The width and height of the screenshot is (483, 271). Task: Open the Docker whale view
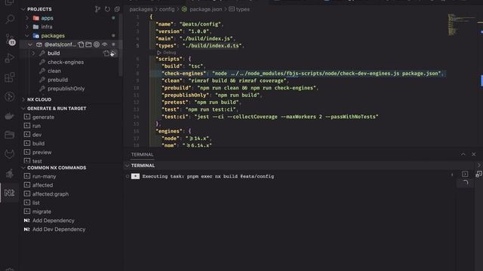[10, 116]
